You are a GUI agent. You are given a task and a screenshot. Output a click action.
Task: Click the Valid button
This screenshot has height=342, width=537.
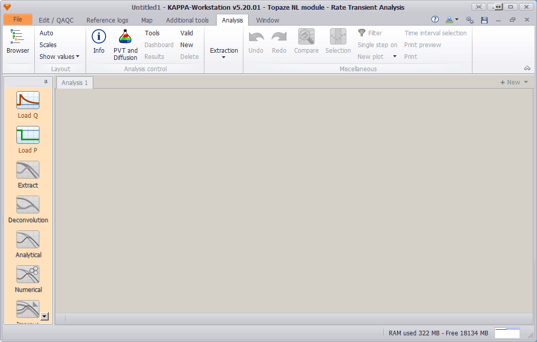point(187,33)
